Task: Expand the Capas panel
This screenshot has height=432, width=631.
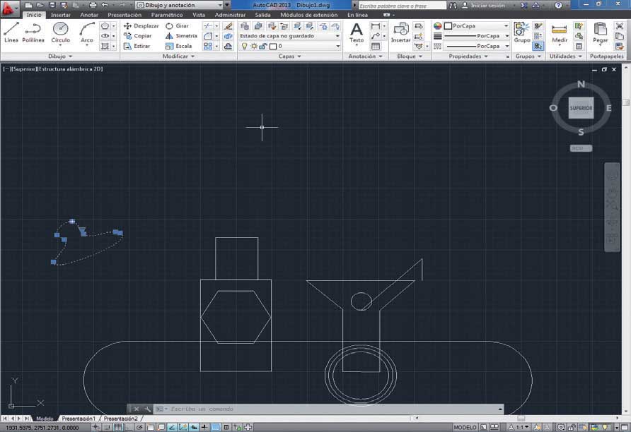Action: pyautogui.click(x=290, y=56)
